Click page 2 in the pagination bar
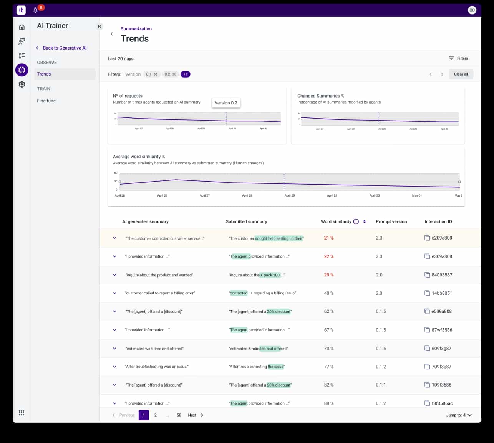 155,415
